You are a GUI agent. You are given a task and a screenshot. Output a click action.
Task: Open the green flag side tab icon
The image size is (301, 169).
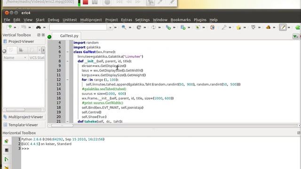click(x=7, y=159)
